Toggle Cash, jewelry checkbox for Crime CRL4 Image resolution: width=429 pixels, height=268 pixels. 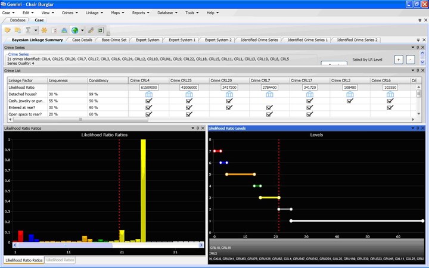(148, 101)
